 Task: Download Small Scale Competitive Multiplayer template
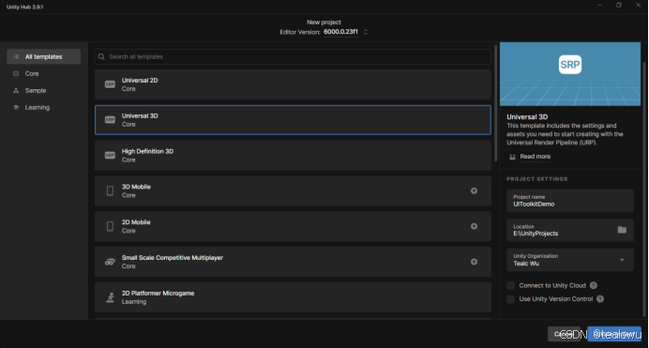click(x=474, y=262)
